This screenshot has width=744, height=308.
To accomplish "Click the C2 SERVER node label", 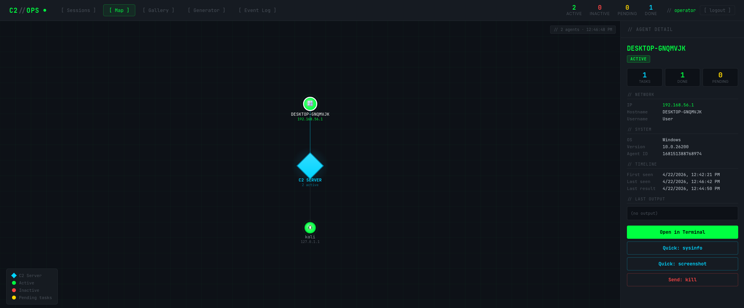I will tap(310, 180).
